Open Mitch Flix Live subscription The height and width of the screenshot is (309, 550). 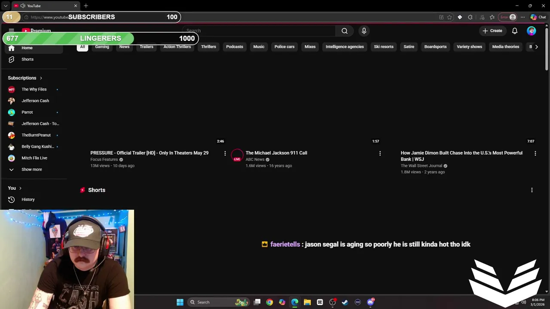click(x=34, y=158)
